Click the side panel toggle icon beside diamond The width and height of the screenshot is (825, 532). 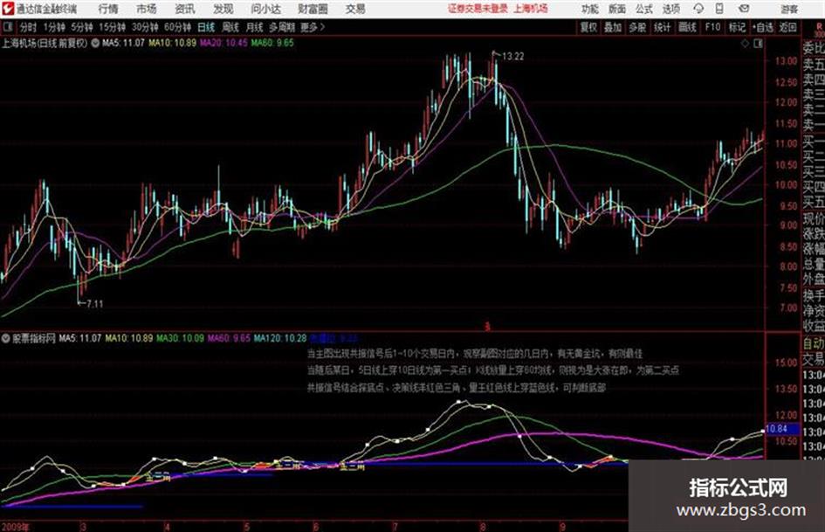click(x=758, y=44)
